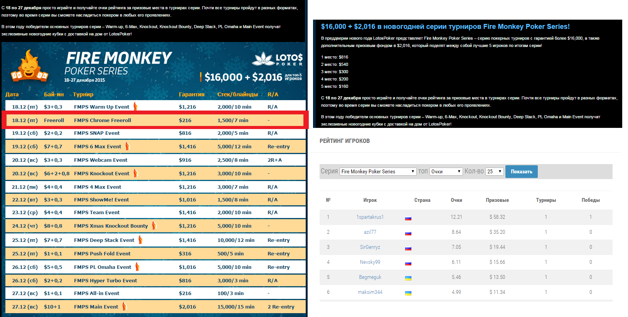628x317 pixels.
Task: Click the Ukrainian flag in Begmeguk's row
Action: [x=408, y=278]
